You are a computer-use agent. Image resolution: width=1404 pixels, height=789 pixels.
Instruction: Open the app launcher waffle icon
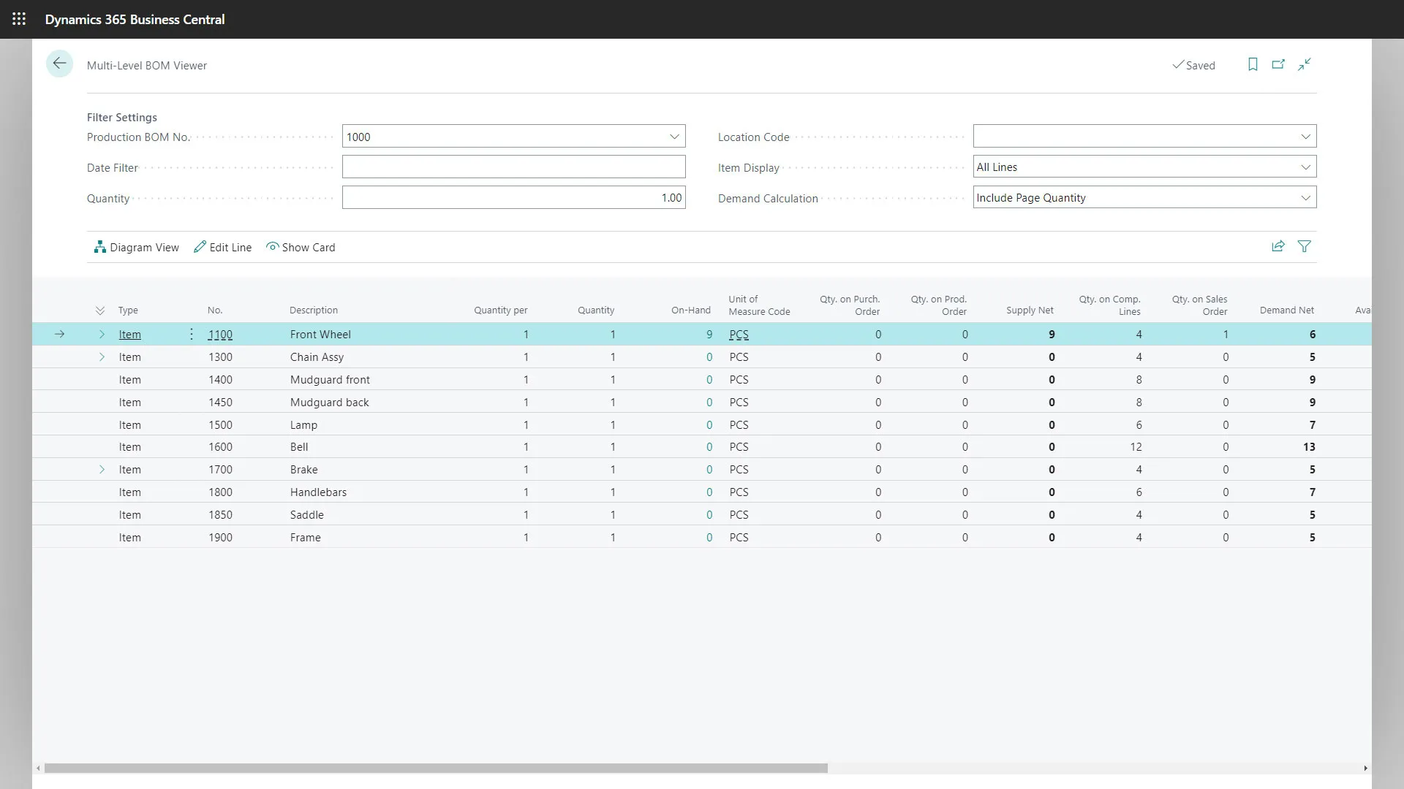(x=19, y=19)
